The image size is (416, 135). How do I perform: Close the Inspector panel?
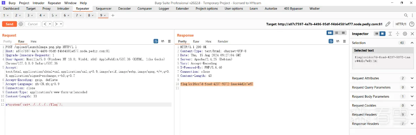[x=412, y=34]
